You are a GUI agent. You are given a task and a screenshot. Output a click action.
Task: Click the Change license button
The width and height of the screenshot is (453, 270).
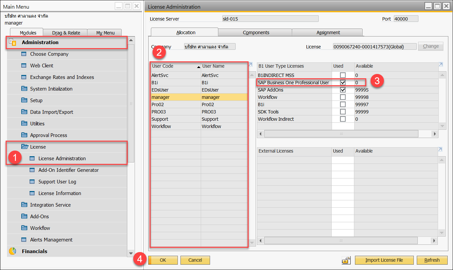431,46
